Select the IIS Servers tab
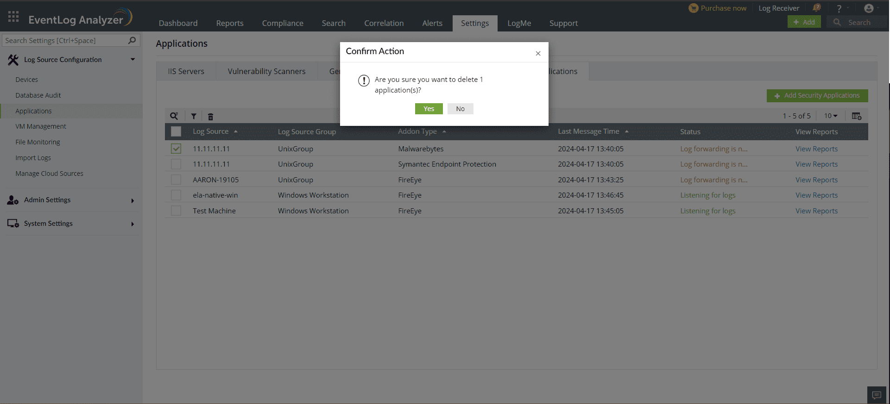 pos(186,71)
